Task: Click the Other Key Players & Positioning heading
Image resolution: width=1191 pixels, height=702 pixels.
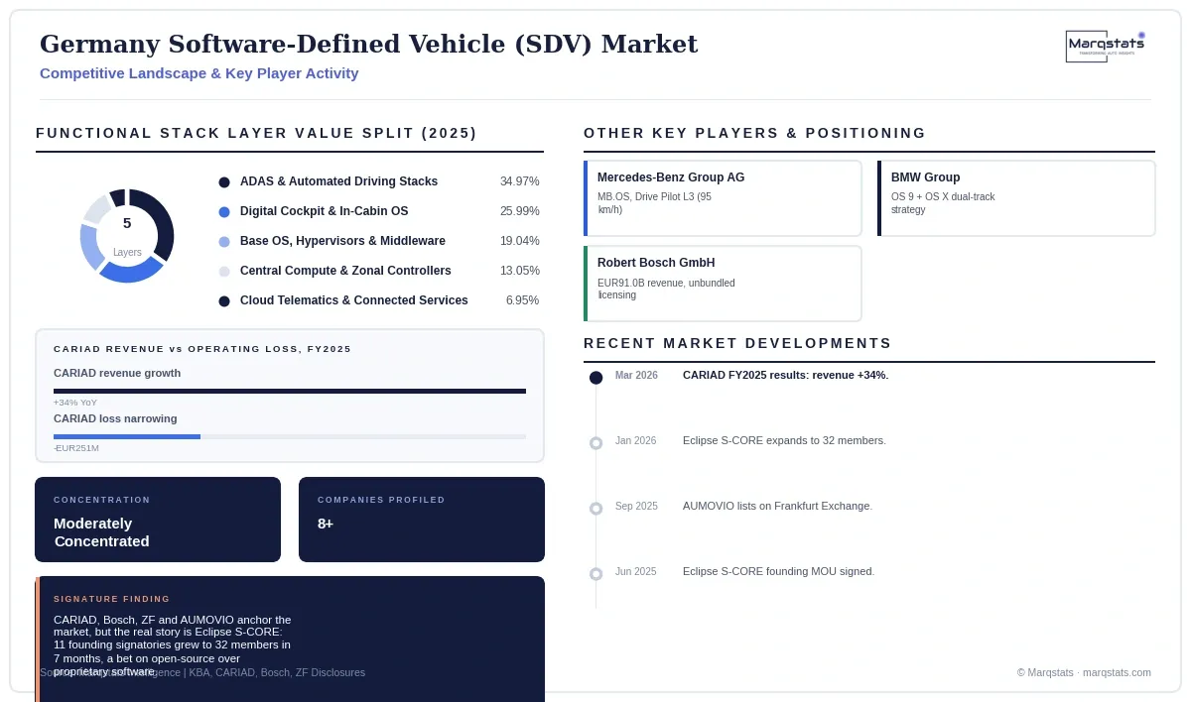Action: (754, 133)
